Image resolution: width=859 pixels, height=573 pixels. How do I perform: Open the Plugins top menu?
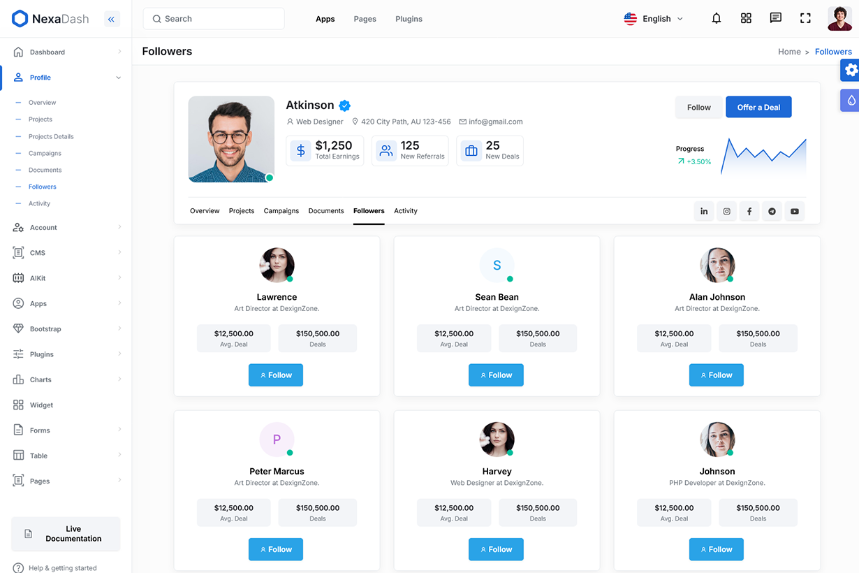(409, 19)
